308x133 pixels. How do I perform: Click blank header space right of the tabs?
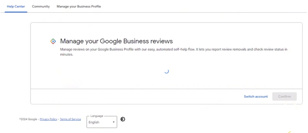coord(205,6)
